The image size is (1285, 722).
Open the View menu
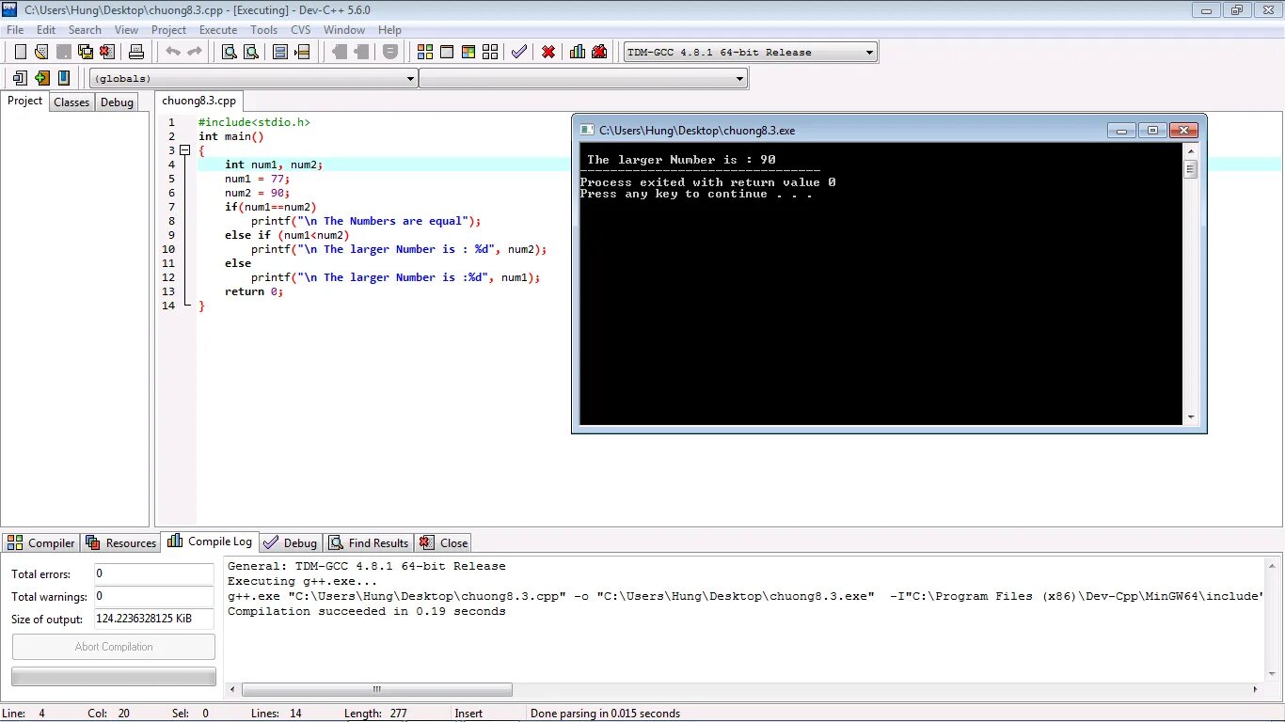pyautogui.click(x=126, y=29)
